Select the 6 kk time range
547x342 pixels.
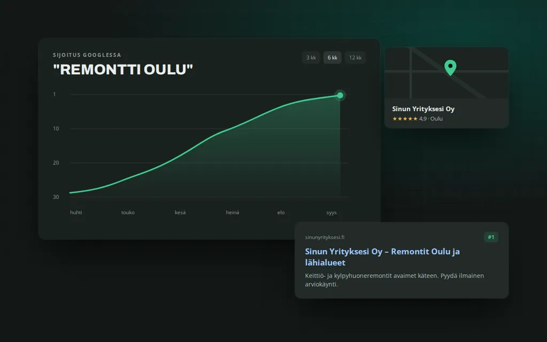(332, 58)
